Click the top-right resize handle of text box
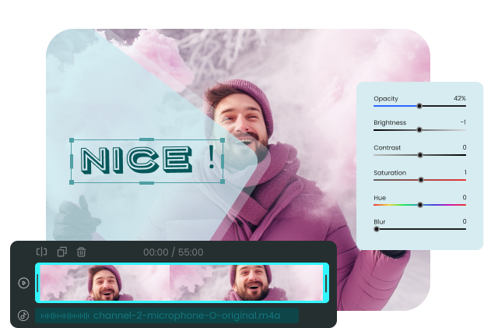This screenshot has height=328, width=484. [x=223, y=140]
